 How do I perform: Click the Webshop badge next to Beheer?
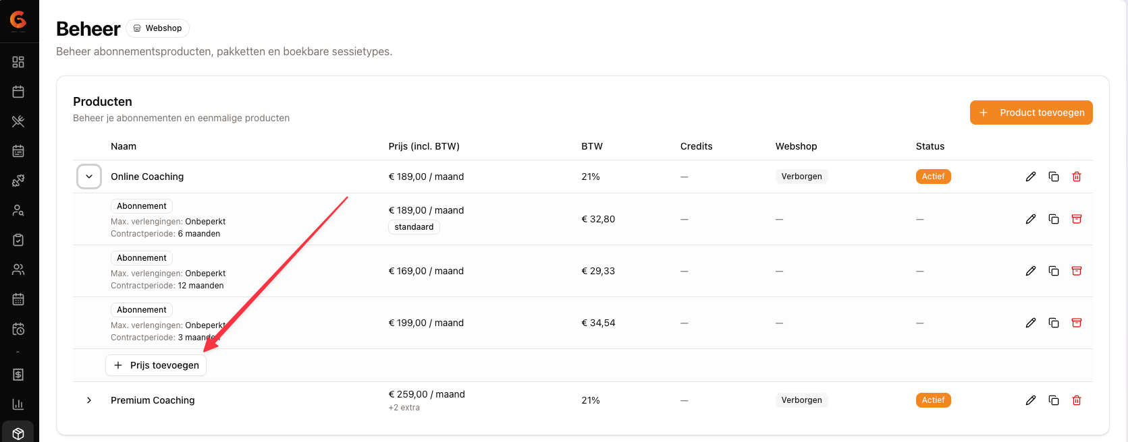(x=157, y=28)
